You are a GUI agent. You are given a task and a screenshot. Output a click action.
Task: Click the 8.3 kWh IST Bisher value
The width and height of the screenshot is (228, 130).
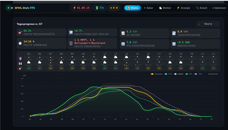pos(132,32)
